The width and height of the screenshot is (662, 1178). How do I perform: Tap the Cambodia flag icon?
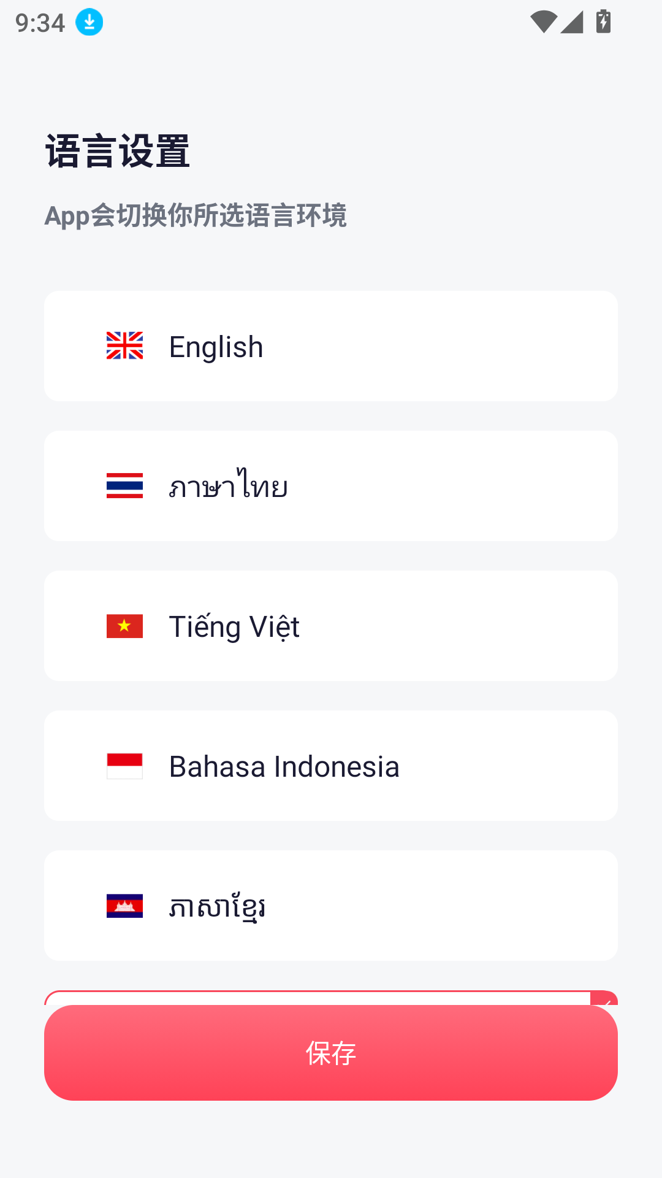tap(124, 906)
